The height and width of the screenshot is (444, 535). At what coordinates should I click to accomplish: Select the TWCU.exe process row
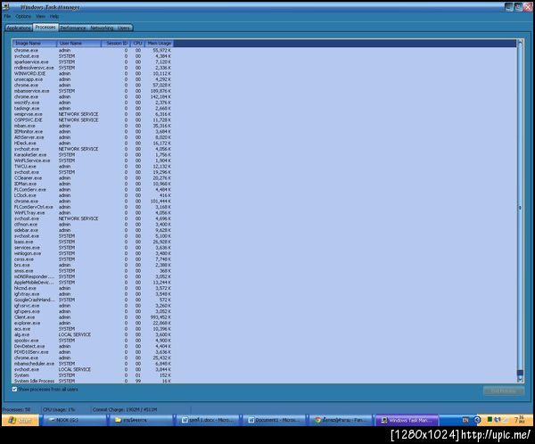click(x=93, y=166)
